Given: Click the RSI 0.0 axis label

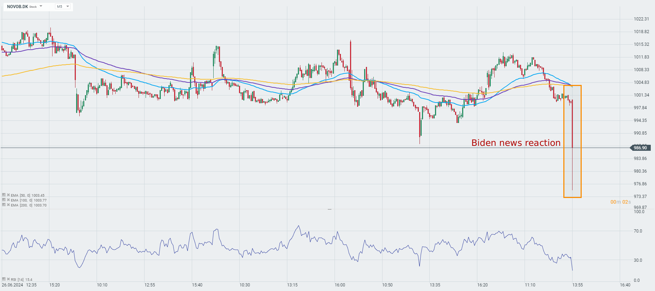Looking at the screenshot, I should click(x=637, y=280).
